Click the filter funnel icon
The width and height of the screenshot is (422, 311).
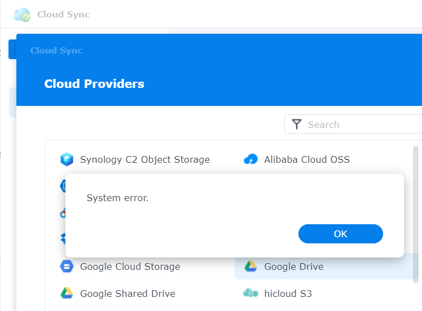(297, 125)
